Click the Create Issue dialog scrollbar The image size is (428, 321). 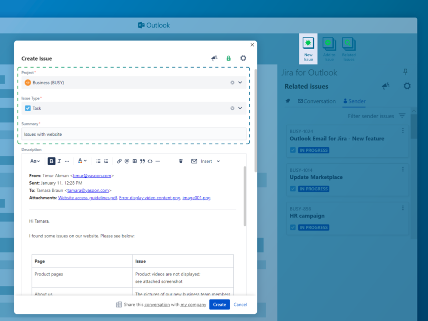pos(255,121)
